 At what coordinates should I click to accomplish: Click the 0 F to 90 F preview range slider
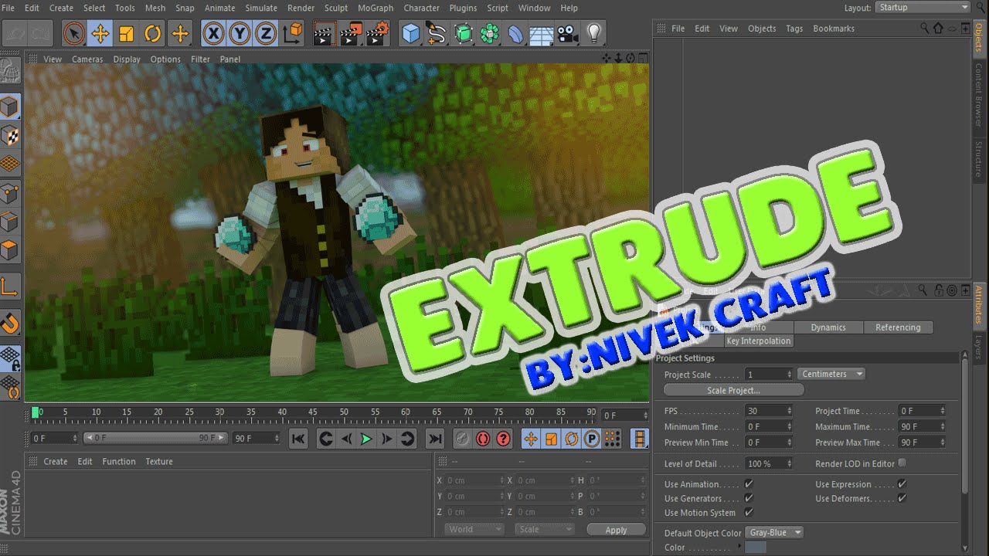coord(155,438)
